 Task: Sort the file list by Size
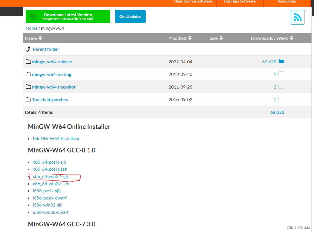[216, 38]
